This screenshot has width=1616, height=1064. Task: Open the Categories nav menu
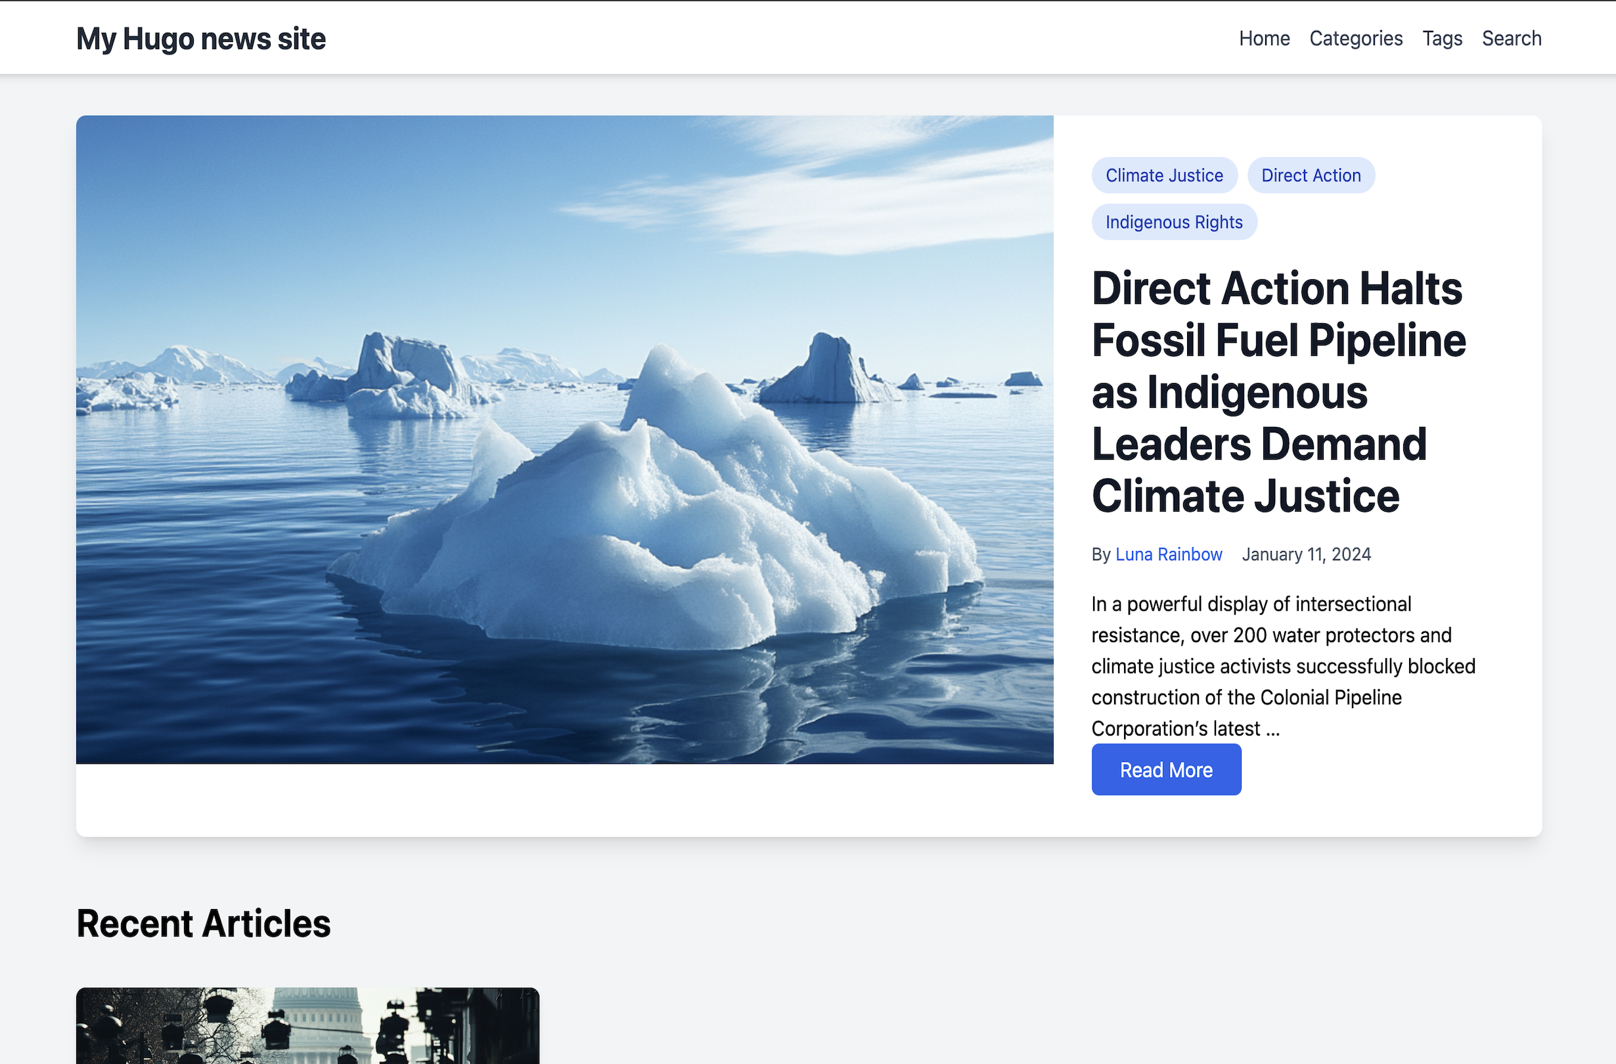click(x=1355, y=39)
